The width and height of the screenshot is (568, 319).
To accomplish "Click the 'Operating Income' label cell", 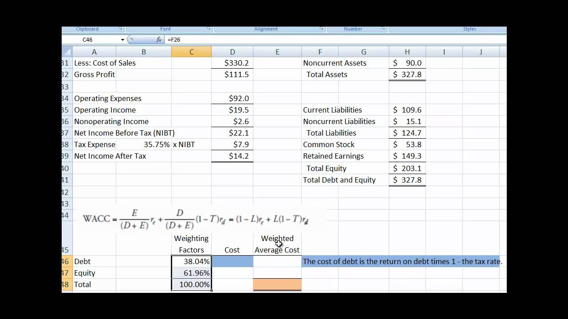I will [105, 110].
